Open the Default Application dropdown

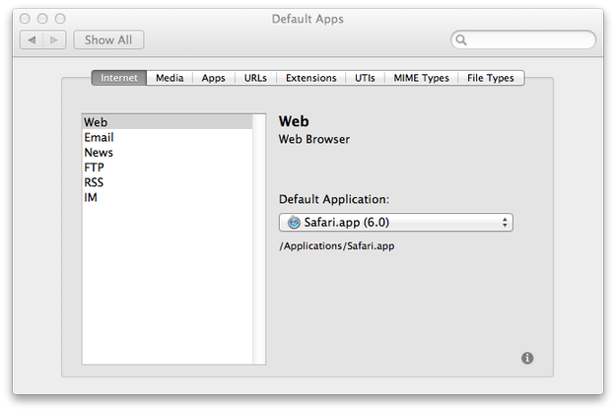(x=395, y=223)
